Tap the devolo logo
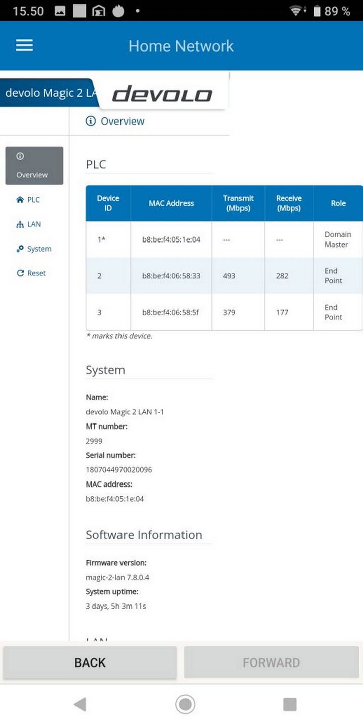Screen dimensions: 363x726 pos(162,94)
